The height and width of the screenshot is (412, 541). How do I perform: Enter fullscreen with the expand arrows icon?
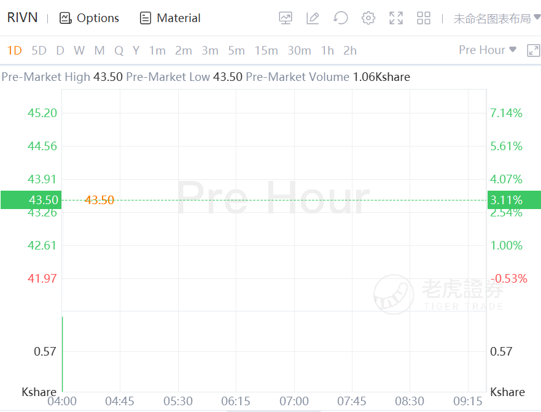[396, 18]
